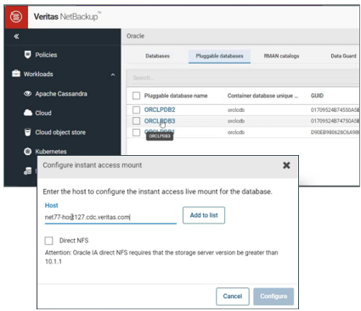361x311 pixels.
Task: Sort by Pluggable database name column
Action: coord(176,96)
